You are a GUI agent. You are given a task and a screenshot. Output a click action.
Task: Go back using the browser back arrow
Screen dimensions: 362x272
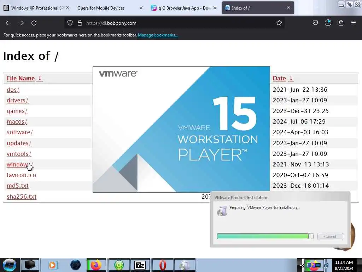[8, 23]
